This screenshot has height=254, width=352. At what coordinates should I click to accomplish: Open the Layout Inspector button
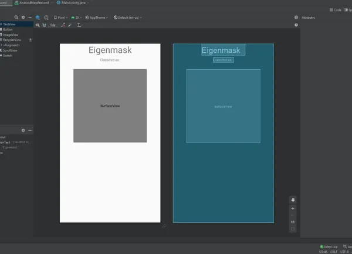point(347,246)
